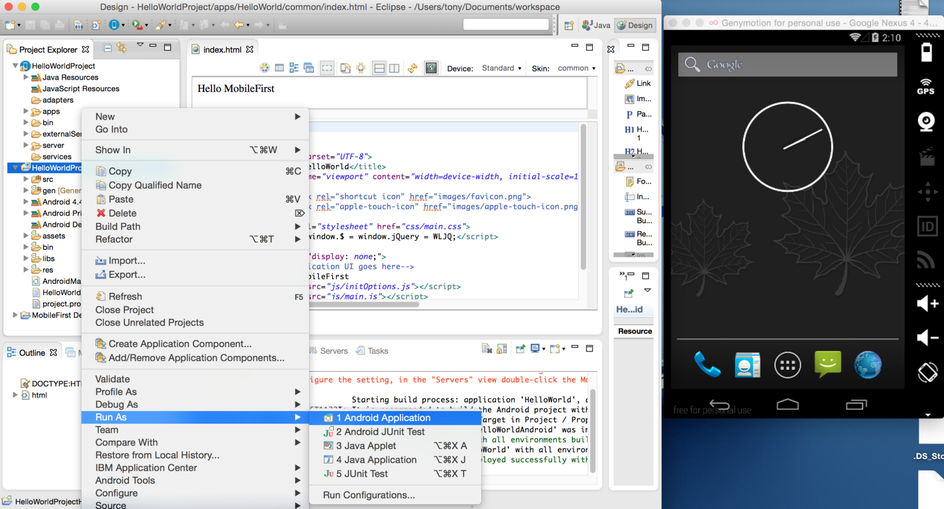This screenshot has height=509, width=944.
Task: Choose 1 Android Application
Action: (x=395, y=418)
